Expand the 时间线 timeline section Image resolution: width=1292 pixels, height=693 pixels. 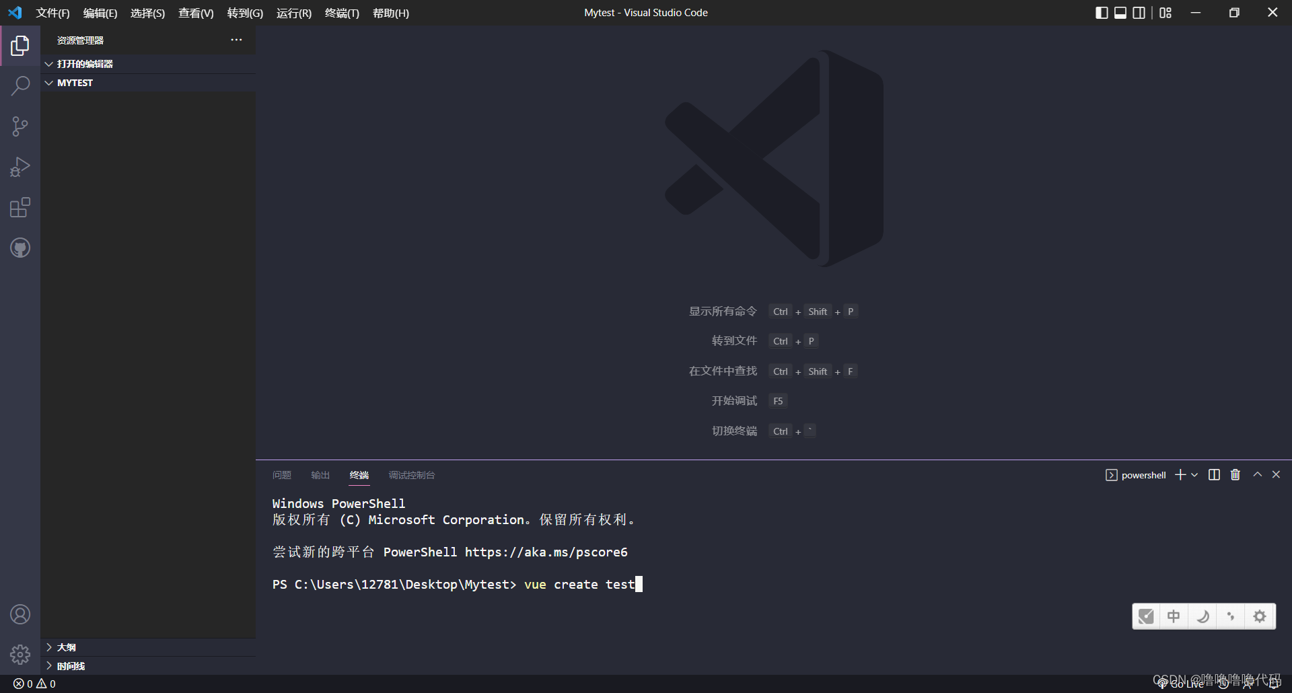pyautogui.click(x=148, y=666)
